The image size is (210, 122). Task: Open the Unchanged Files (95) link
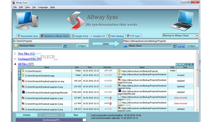tap(30, 59)
